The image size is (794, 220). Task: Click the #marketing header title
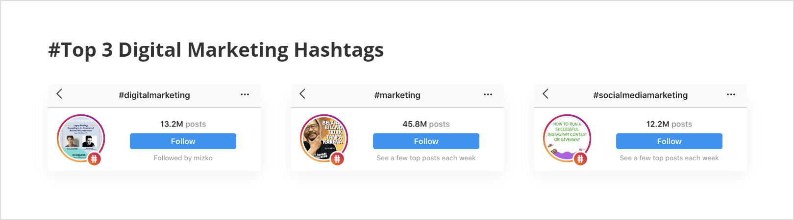click(x=397, y=95)
